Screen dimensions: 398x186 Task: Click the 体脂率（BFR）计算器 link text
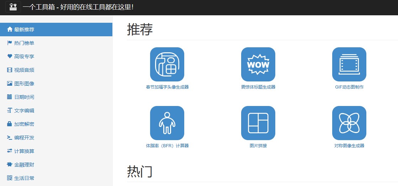167,146
